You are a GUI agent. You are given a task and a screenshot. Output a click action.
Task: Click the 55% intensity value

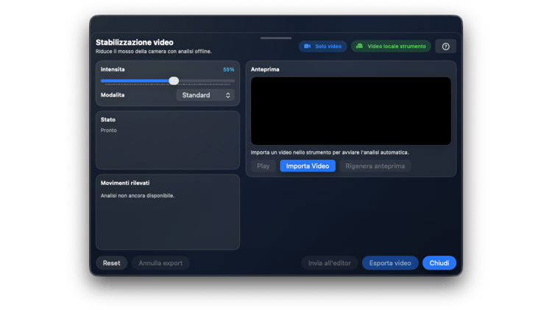pos(228,69)
